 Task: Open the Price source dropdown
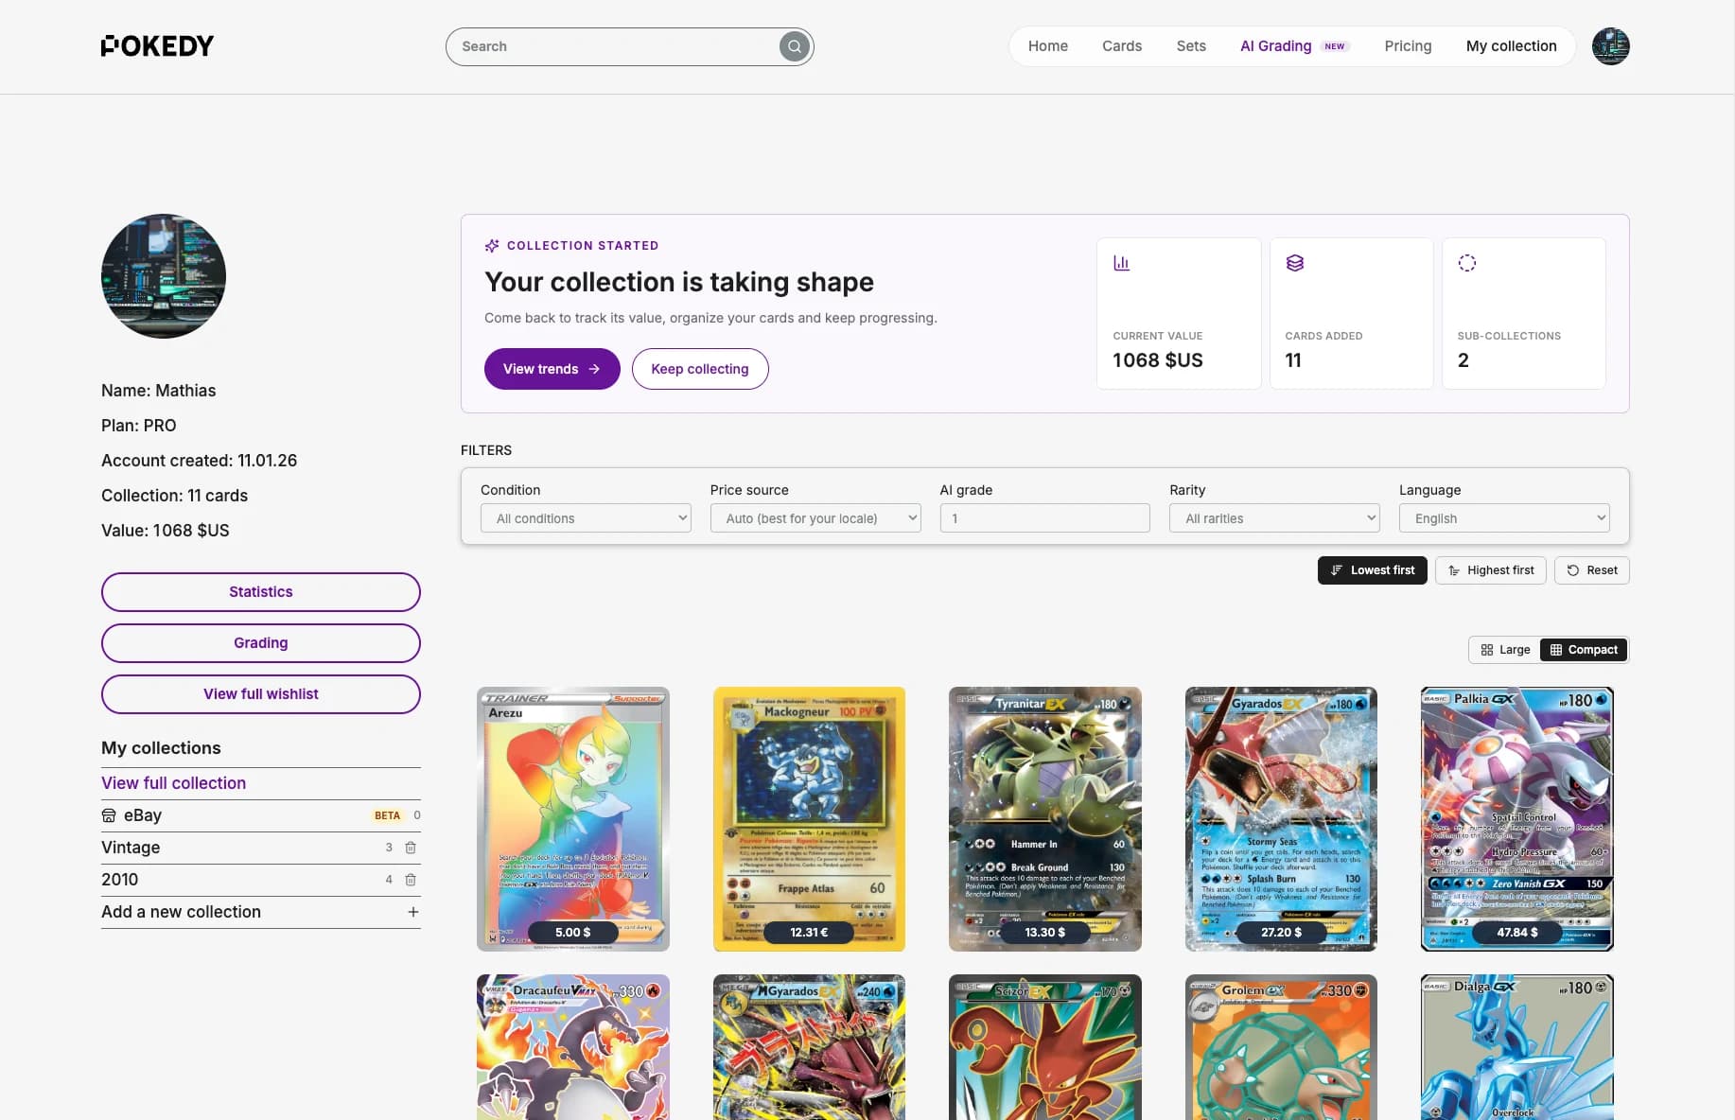(815, 518)
